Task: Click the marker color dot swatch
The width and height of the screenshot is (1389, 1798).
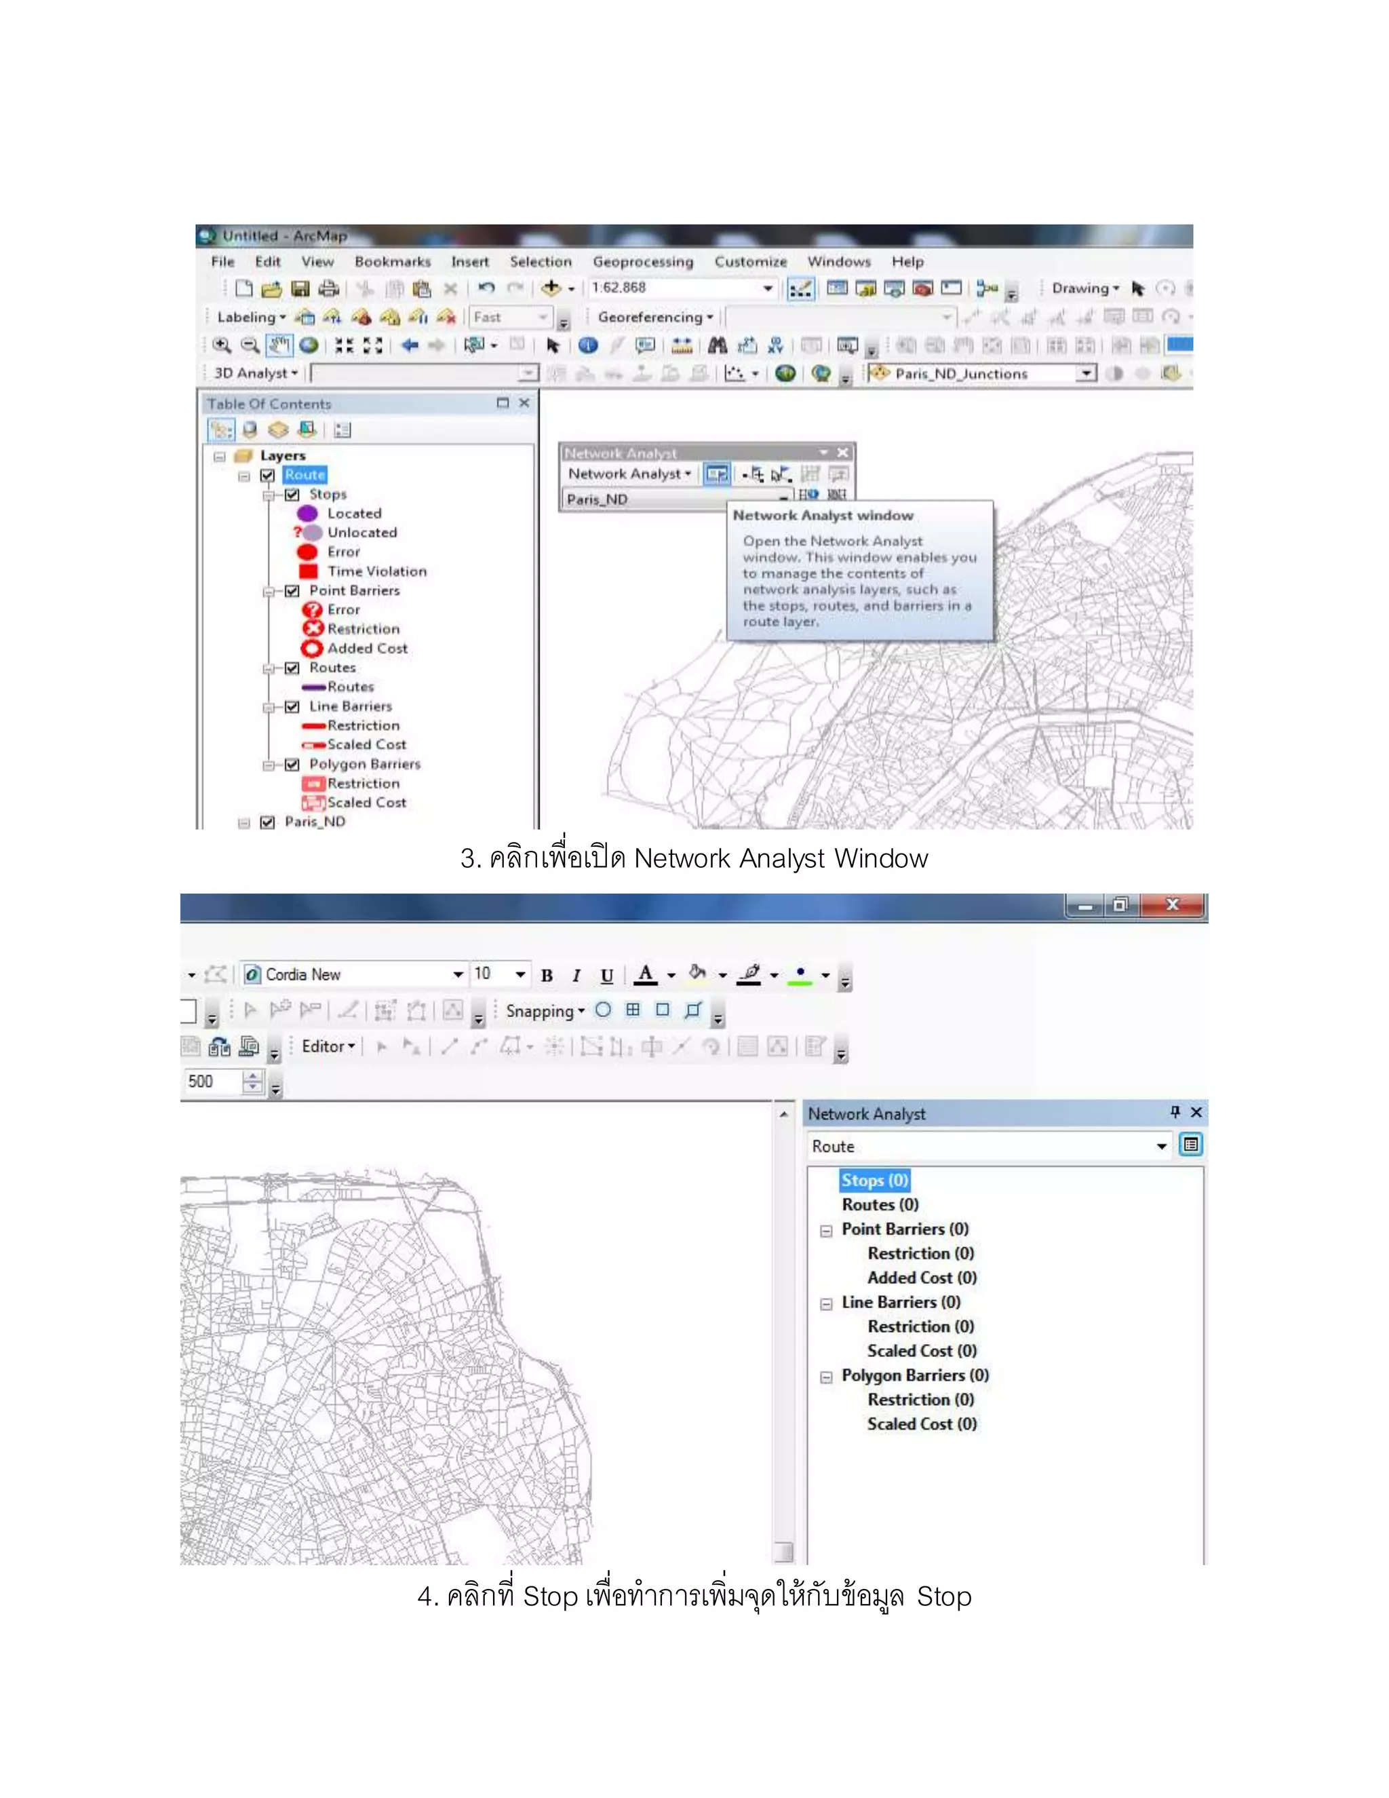Action: click(x=800, y=976)
